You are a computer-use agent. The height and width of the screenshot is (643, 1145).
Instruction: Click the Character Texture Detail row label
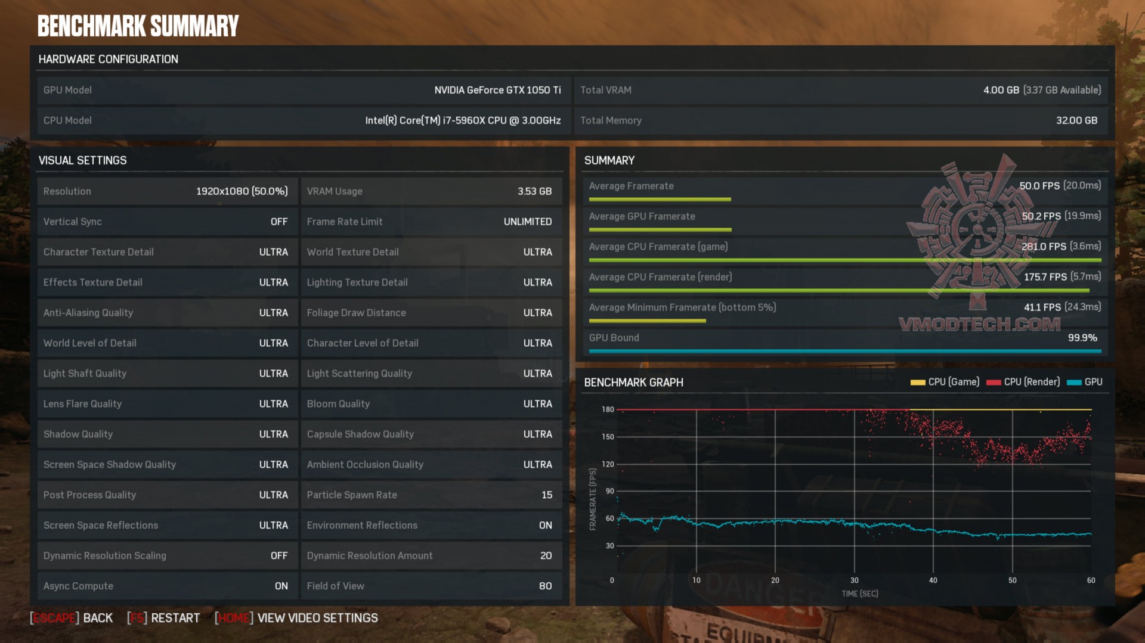click(x=98, y=252)
